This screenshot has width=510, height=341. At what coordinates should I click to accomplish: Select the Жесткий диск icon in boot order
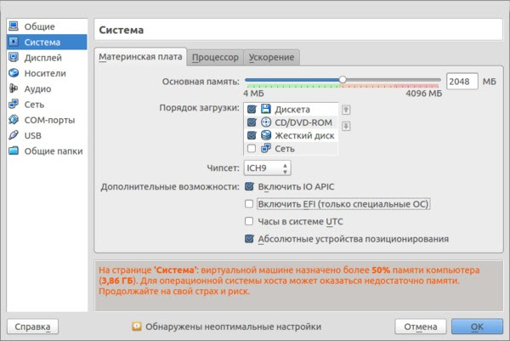[266, 135]
